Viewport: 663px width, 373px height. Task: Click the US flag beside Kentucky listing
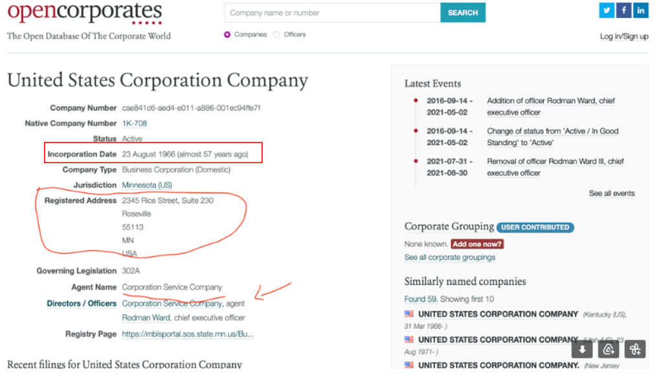(x=409, y=314)
